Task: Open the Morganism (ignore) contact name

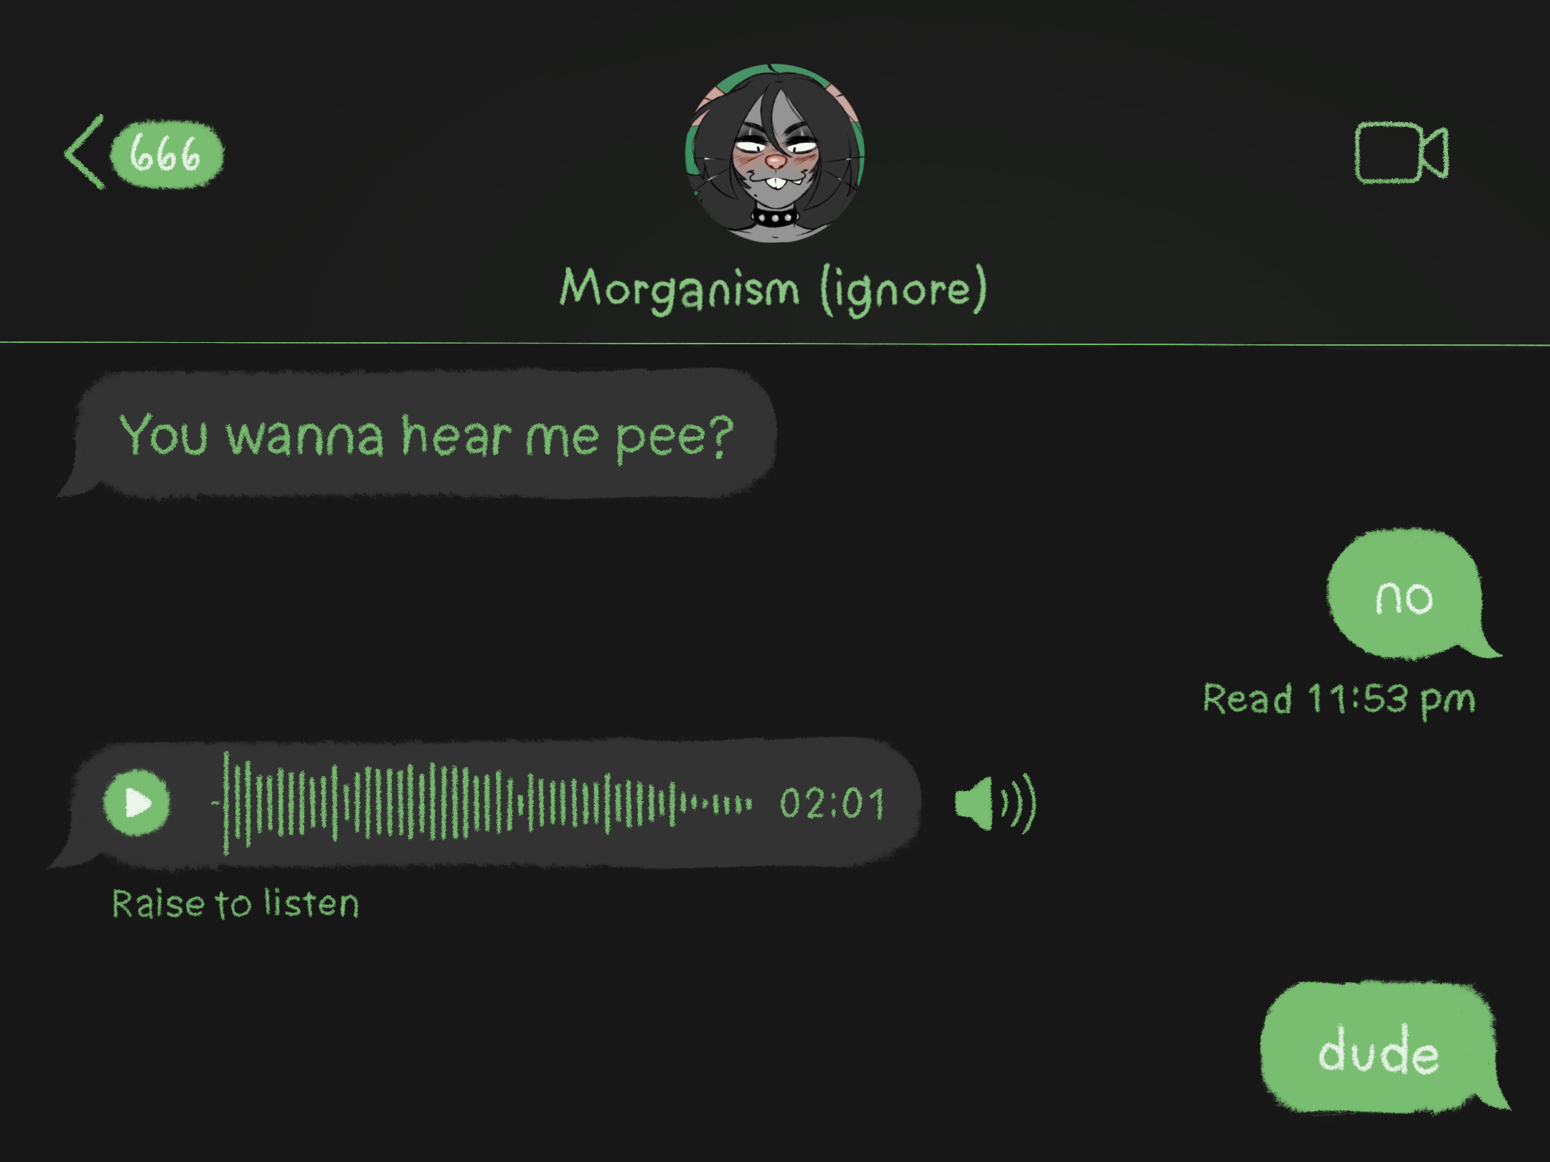Action: point(774,289)
